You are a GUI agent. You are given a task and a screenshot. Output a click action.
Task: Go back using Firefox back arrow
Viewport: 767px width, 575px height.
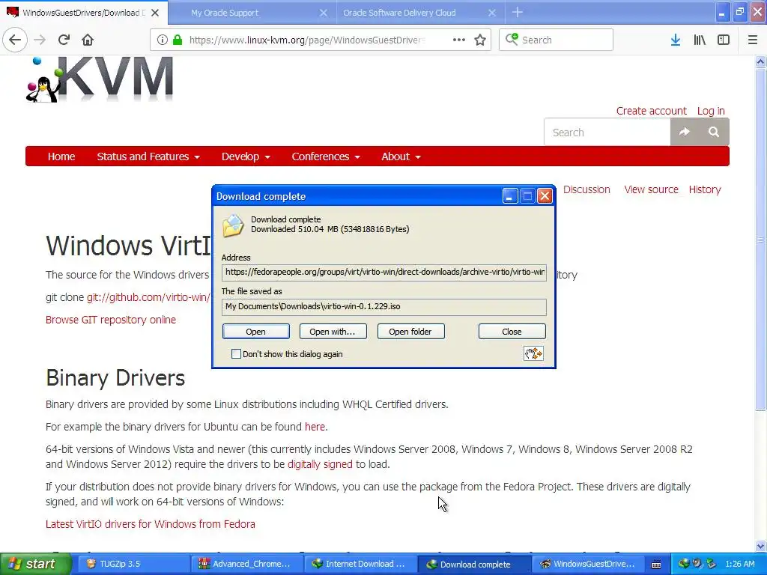(x=15, y=40)
